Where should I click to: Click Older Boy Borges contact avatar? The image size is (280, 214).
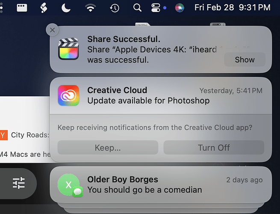coord(68,184)
